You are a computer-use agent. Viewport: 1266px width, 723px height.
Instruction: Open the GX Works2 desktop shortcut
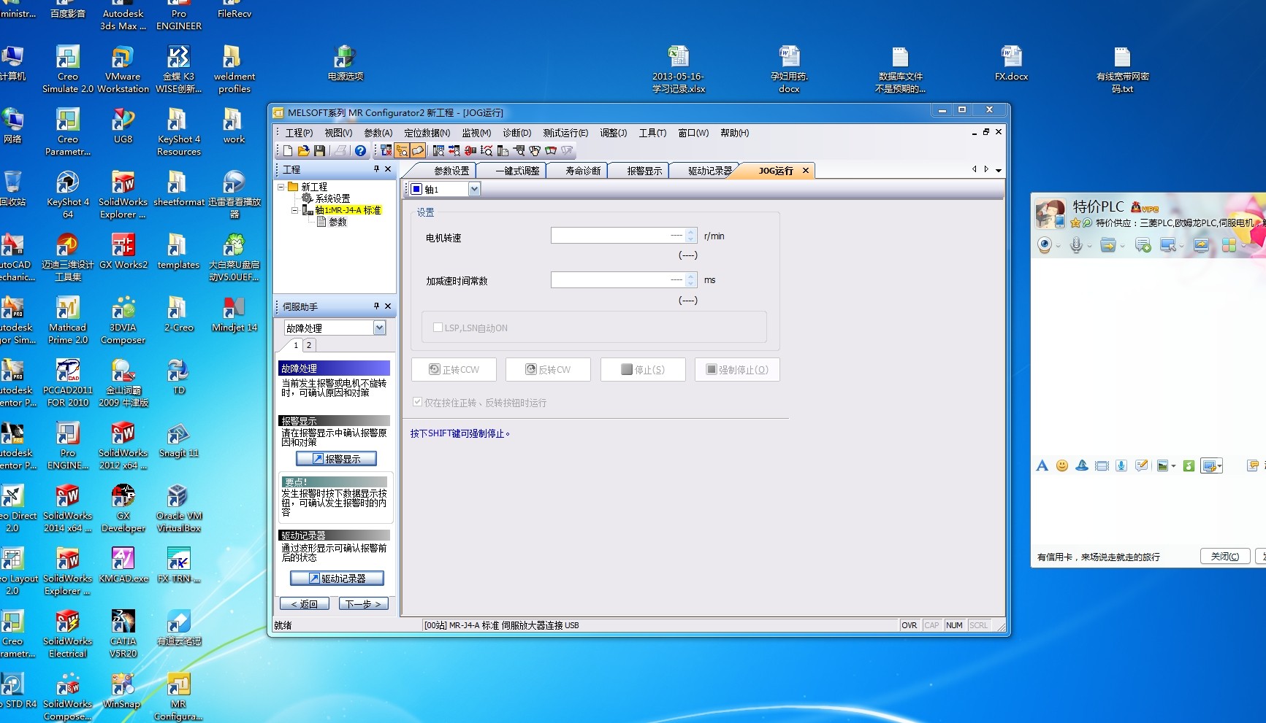click(123, 246)
